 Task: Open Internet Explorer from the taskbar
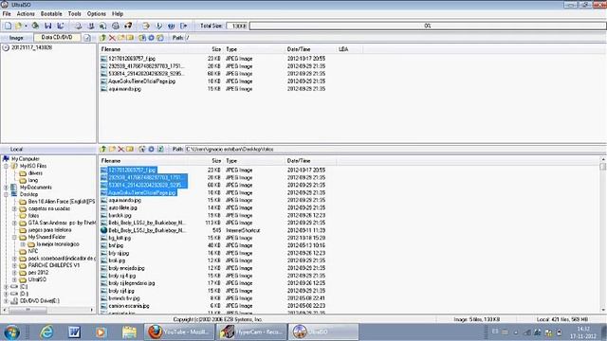pos(46,332)
